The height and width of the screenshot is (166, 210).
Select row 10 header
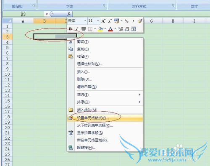coord(8,74)
